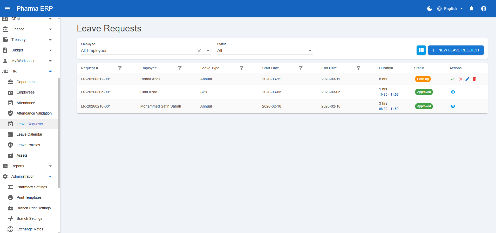Click the New Leave Request button
This screenshot has height=233, width=496.
click(456, 50)
